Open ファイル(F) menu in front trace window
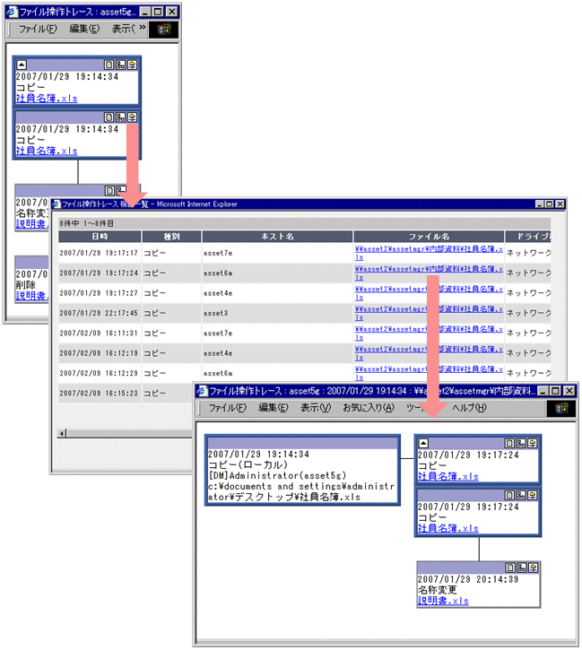 point(227,408)
